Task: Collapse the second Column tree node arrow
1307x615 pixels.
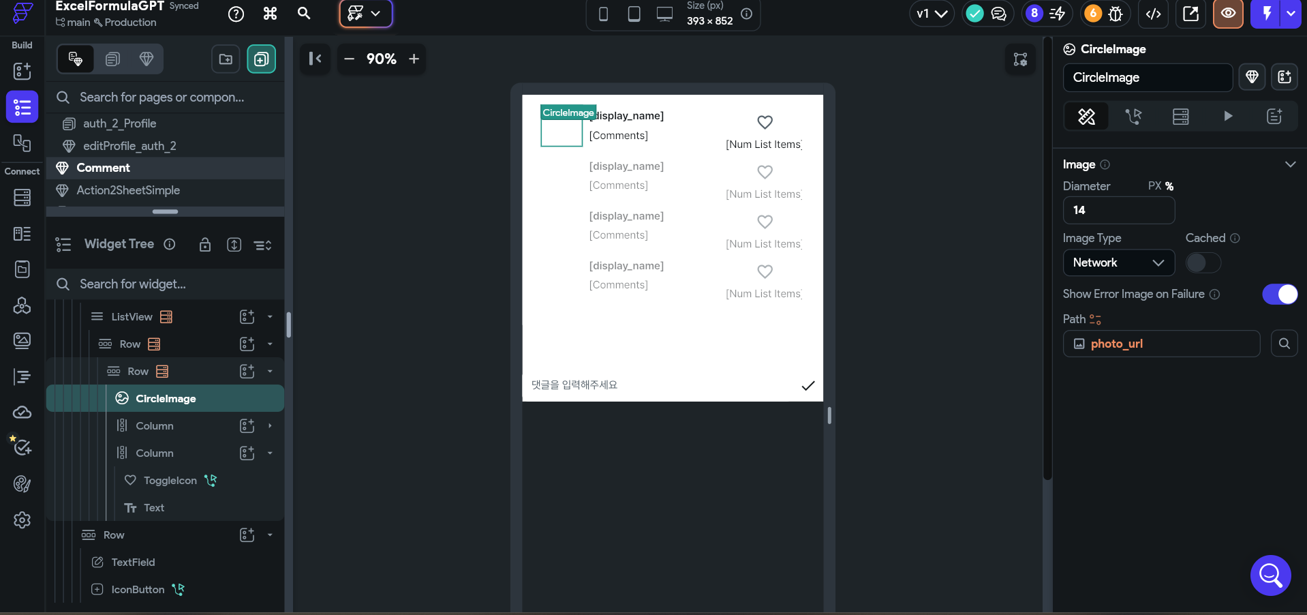Action: coord(270,453)
